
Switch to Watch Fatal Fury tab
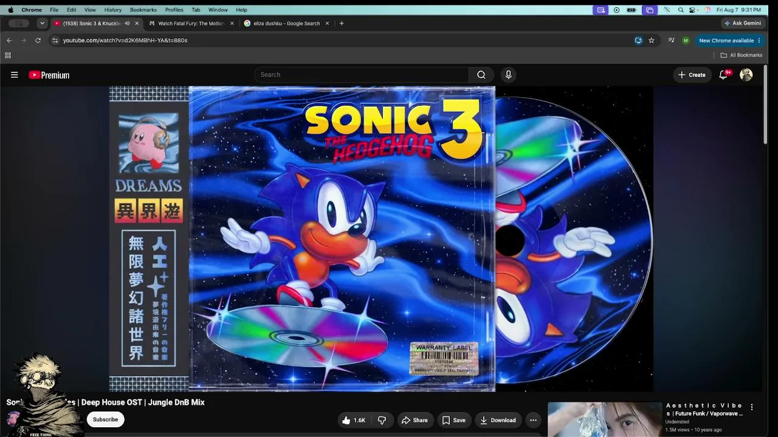(x=191, y=23)
